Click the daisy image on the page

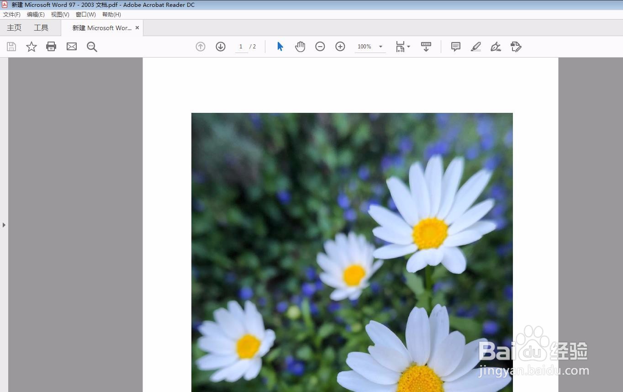[x=352, y=252]
